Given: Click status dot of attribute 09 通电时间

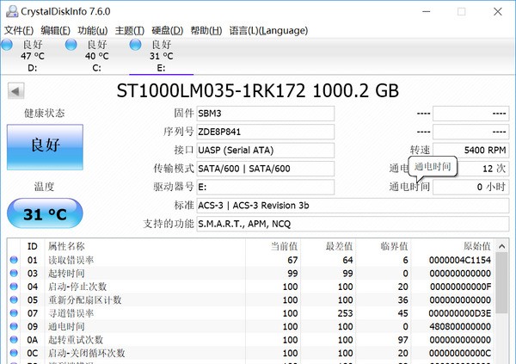Looking at the screenshot, I should click(14, 326).
